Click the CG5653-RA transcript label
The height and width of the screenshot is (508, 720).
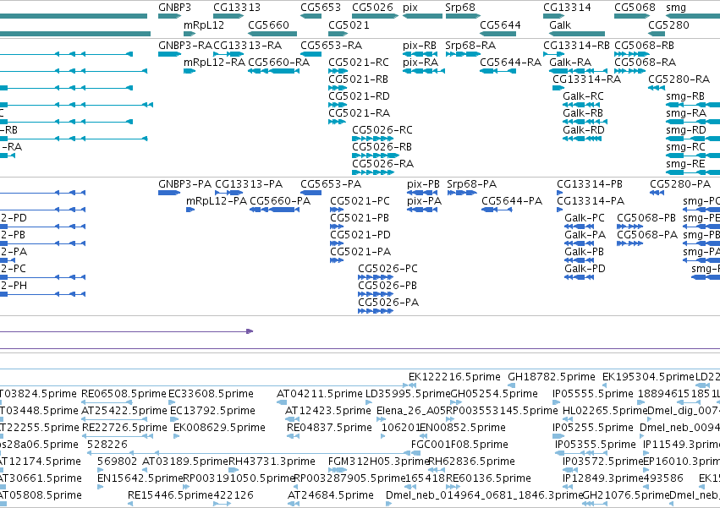click(331, 46)
